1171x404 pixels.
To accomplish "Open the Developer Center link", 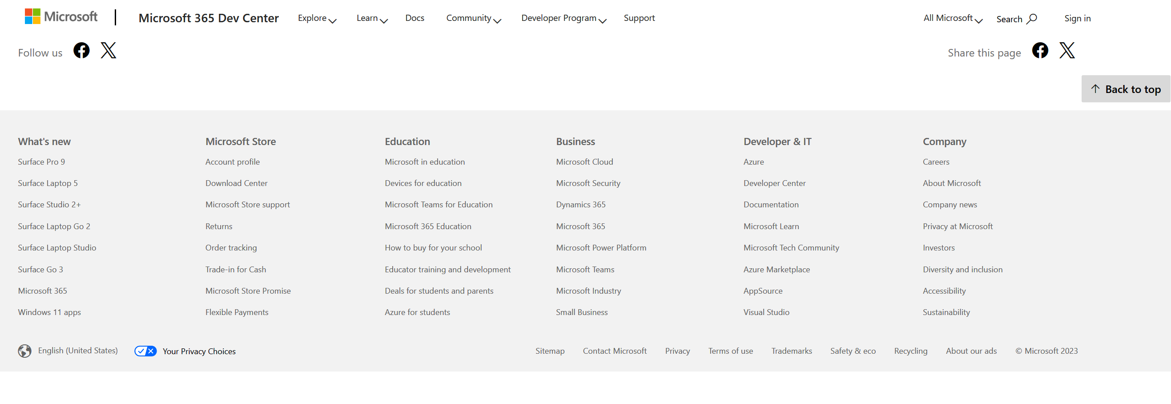I will [774, 183].
